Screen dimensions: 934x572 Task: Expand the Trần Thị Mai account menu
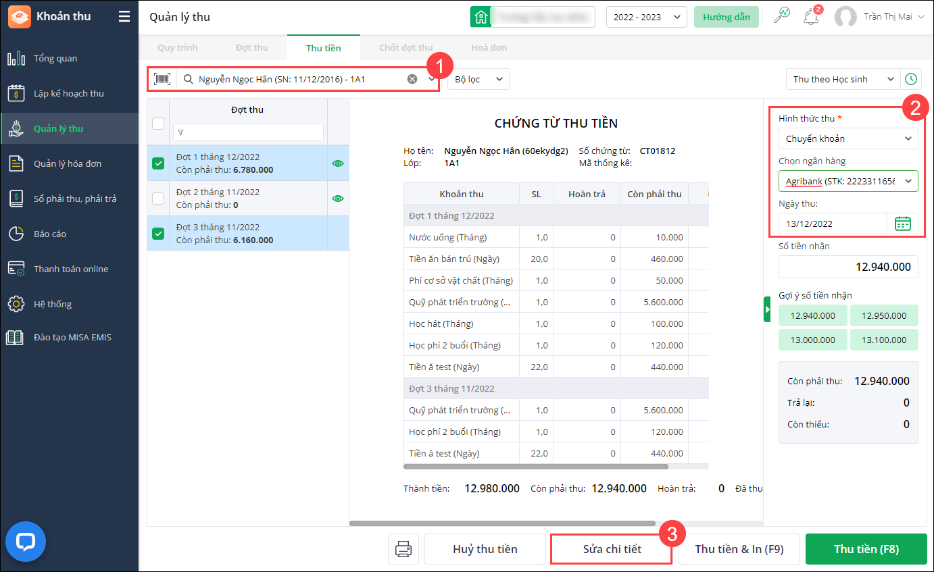point(893,17)
